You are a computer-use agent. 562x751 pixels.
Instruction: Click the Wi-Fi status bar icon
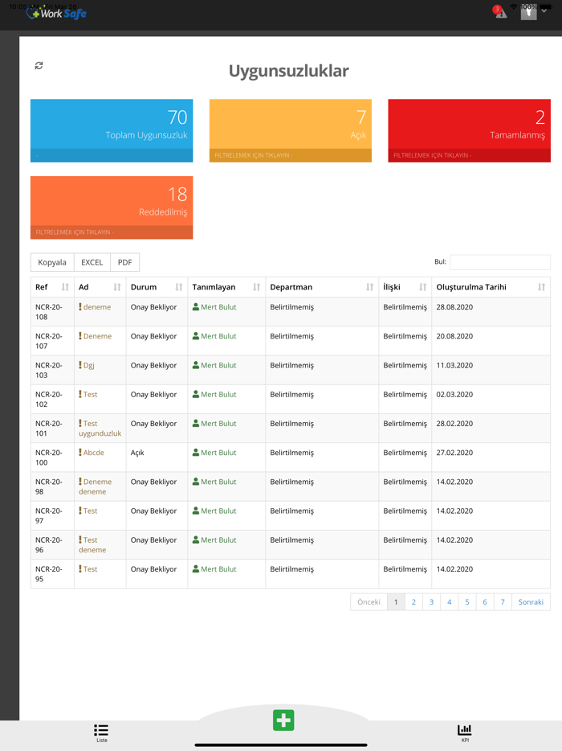514,6
